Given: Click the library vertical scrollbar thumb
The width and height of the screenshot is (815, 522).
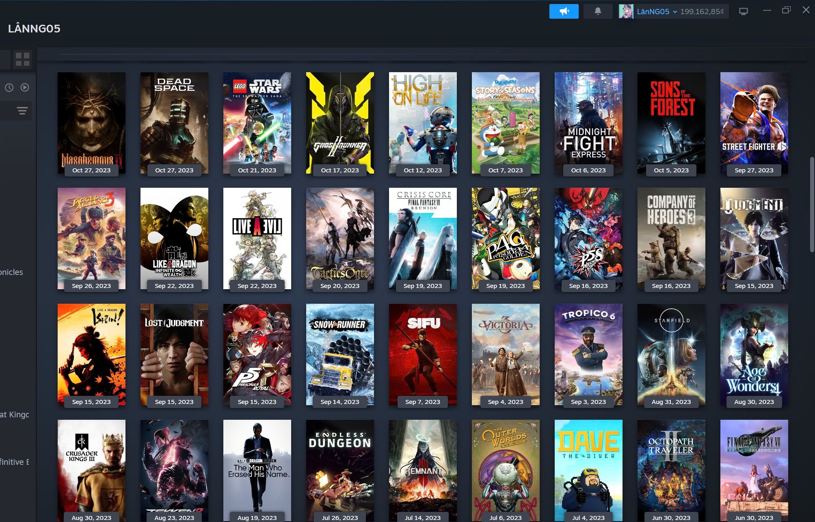Looking at the screenshot, I should click(812, 204).
